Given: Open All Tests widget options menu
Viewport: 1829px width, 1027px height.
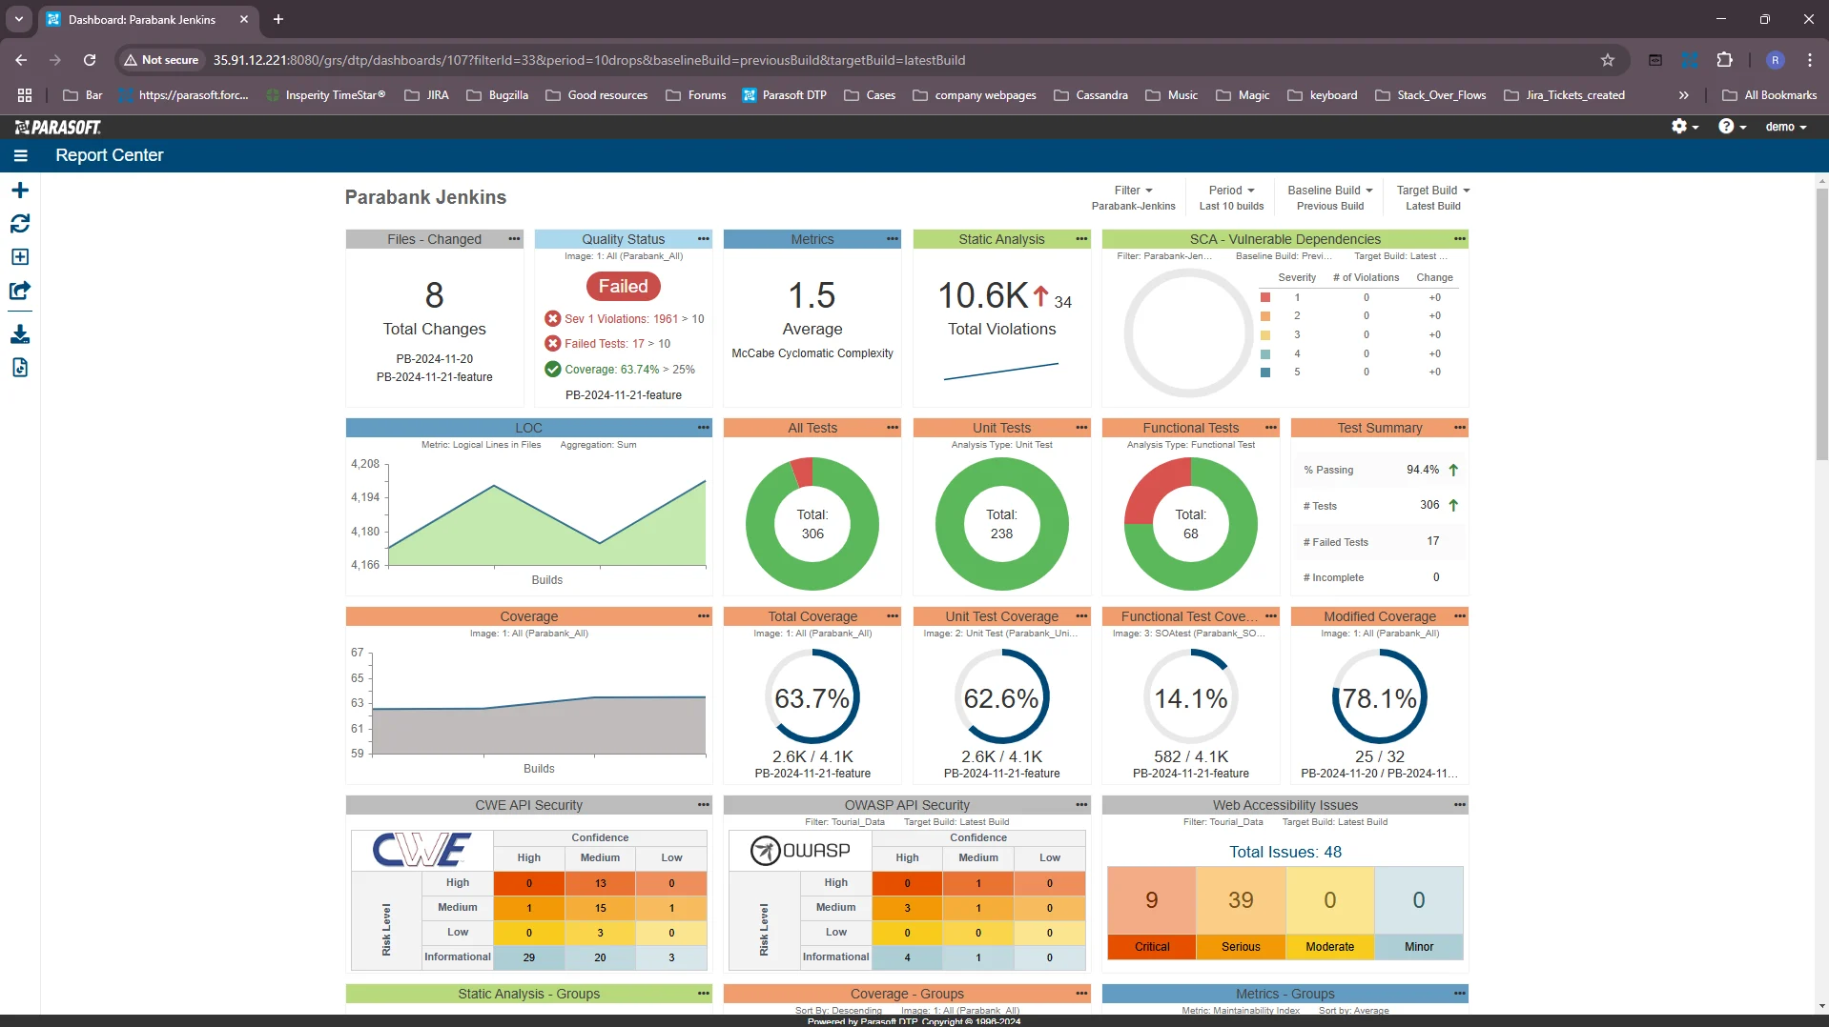Looking at the screenshot, I should tap(893, 428).
